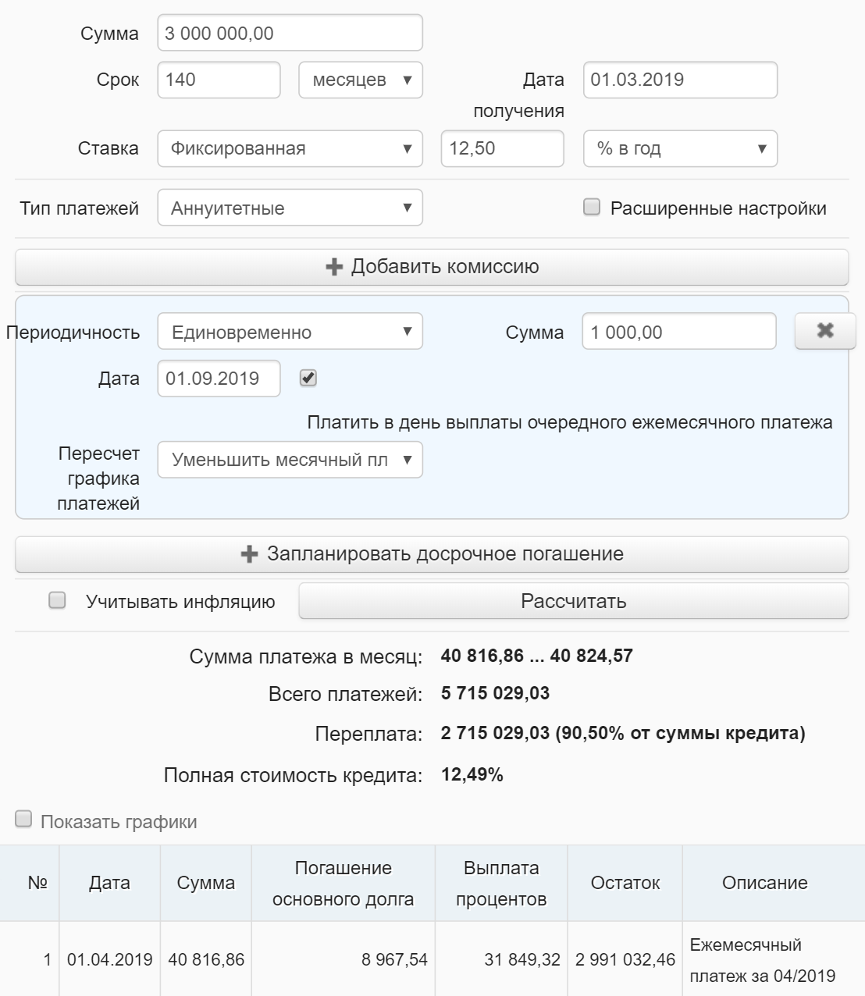This screenshot has width=865, height=996.
Task: Remove the early repayment entry with X icon
Action: coord(825,331)
